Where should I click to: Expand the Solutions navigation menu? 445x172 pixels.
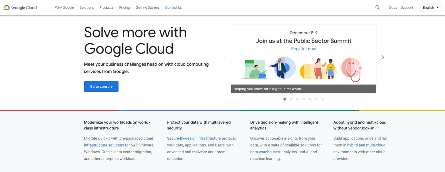(x=87, y=8)
